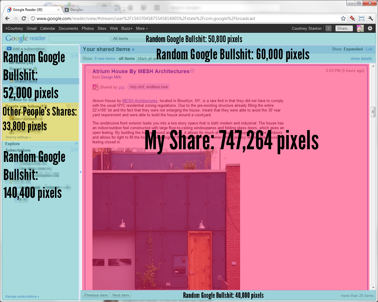Open the 'Your shared items' heading link
This screenshot has width=378, height=302.
(x=108, y=49)
